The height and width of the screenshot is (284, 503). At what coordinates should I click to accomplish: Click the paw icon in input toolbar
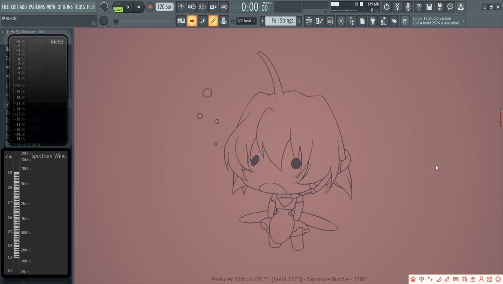tap(413, 279)
